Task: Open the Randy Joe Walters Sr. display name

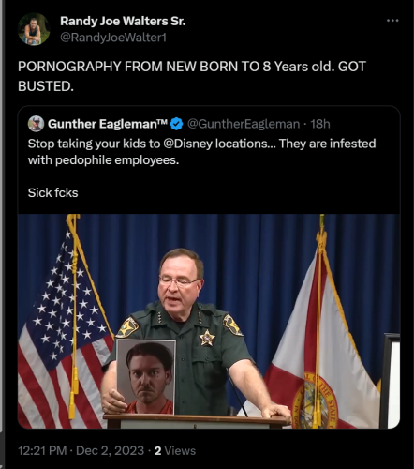Action: [123, 21]
